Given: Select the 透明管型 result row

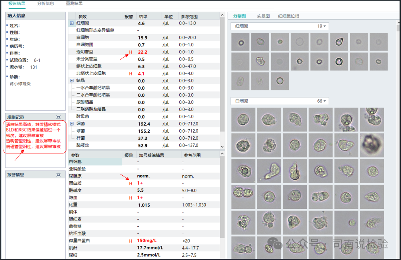Looking at the screenshot, I should point(144,52).
